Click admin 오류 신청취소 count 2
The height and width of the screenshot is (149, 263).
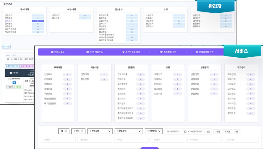(179, 27)
